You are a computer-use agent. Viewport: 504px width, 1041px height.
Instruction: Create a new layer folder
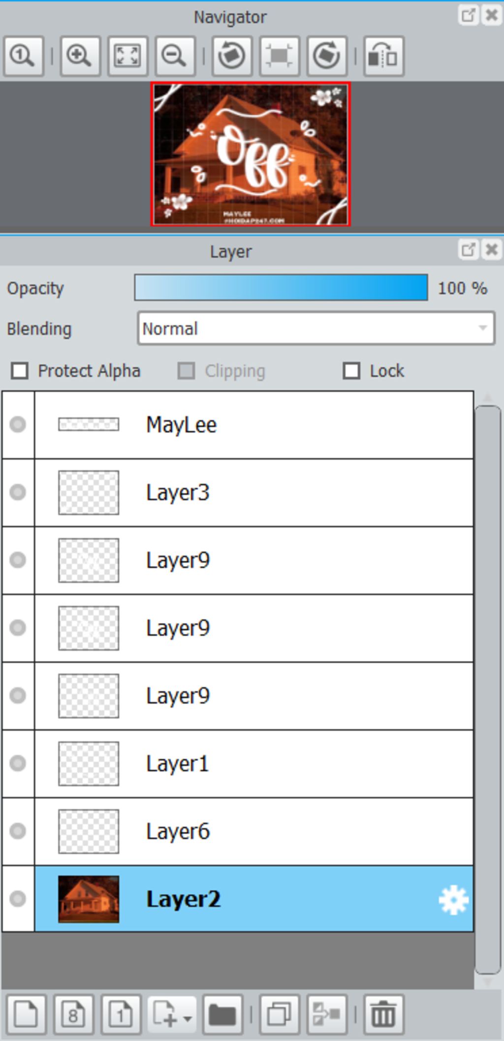[x=222, y=1014]
